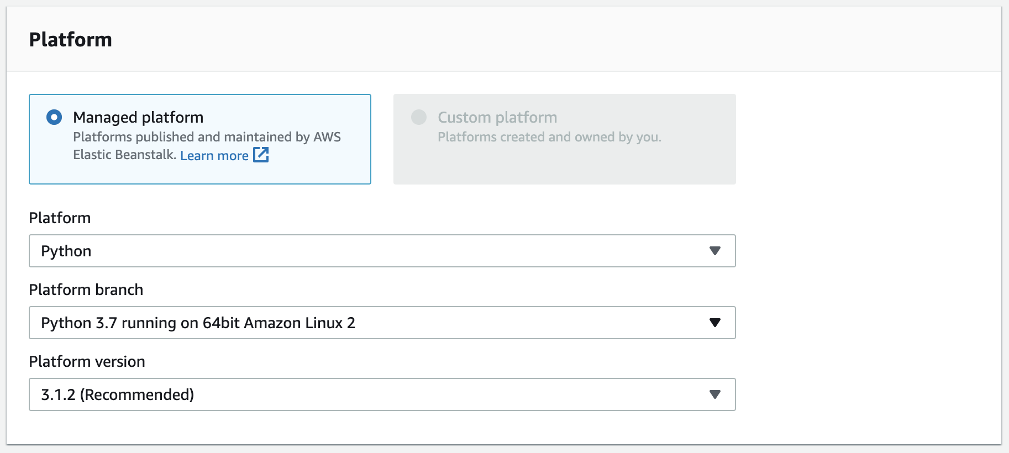Select the Managed platform radio button
The width and height of the screenshot is (1009, 453).
click(x=54, y=117)
